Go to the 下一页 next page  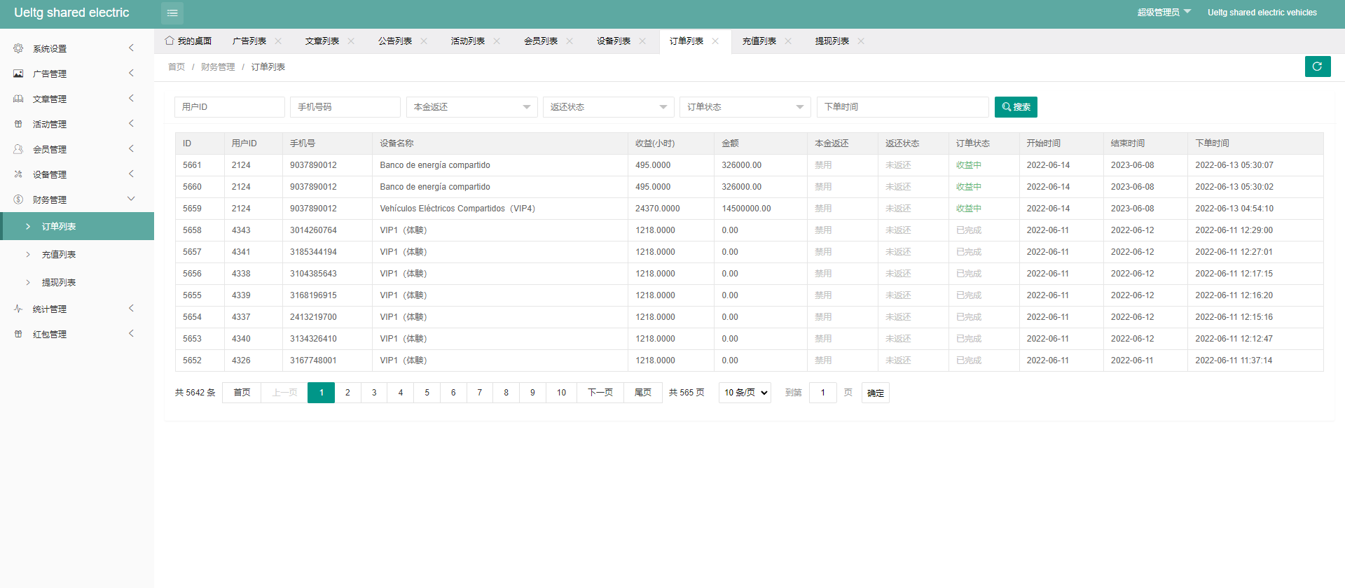(600, 393)
